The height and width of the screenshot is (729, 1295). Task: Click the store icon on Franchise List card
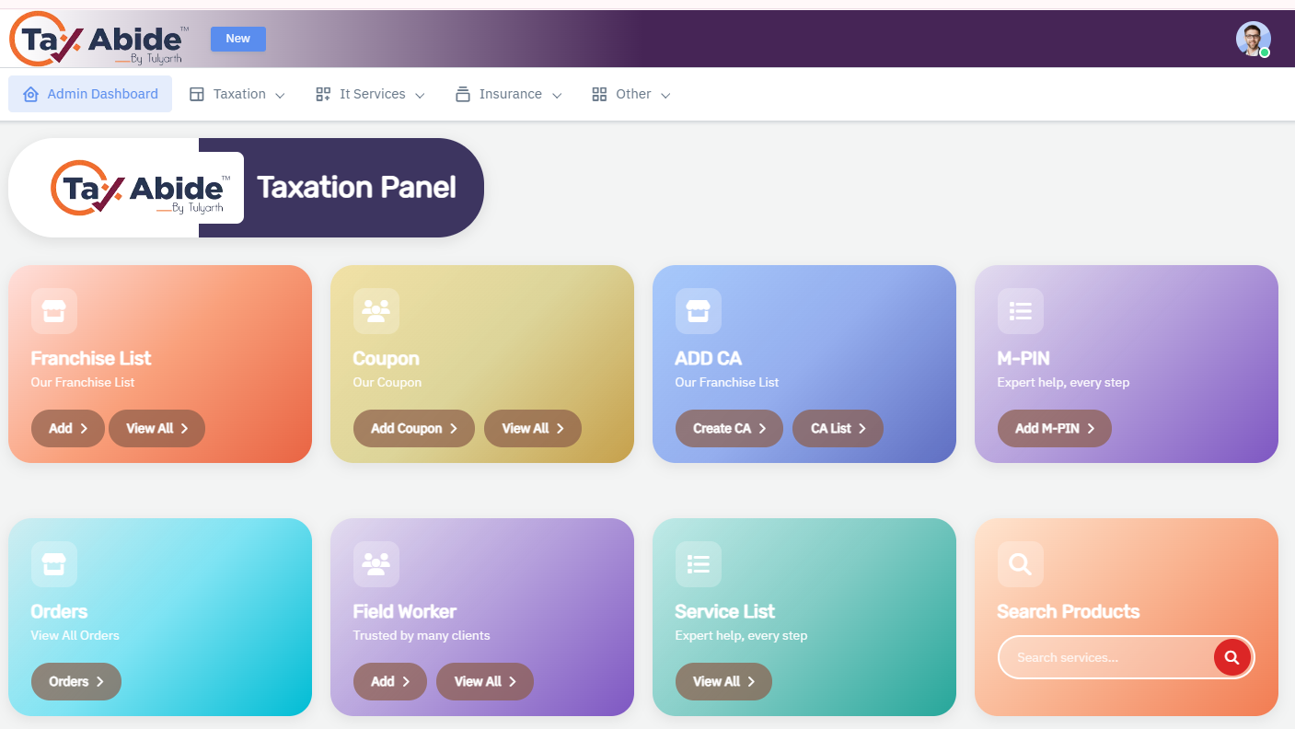pos(54,311)
